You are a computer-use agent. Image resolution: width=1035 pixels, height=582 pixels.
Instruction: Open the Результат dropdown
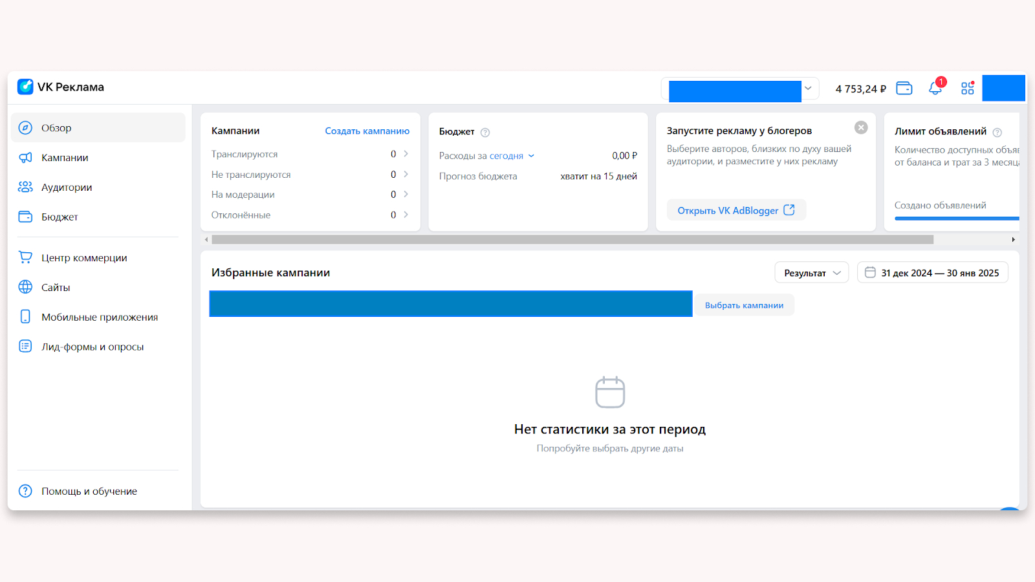point(812,273)
